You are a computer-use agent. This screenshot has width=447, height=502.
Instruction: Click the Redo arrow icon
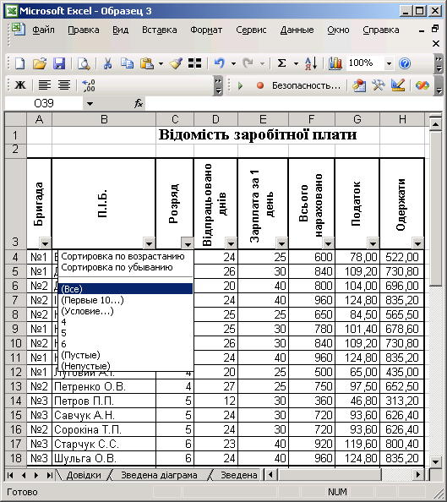248,63
